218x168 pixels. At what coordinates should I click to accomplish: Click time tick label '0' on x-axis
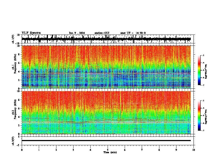pos(22,150)
